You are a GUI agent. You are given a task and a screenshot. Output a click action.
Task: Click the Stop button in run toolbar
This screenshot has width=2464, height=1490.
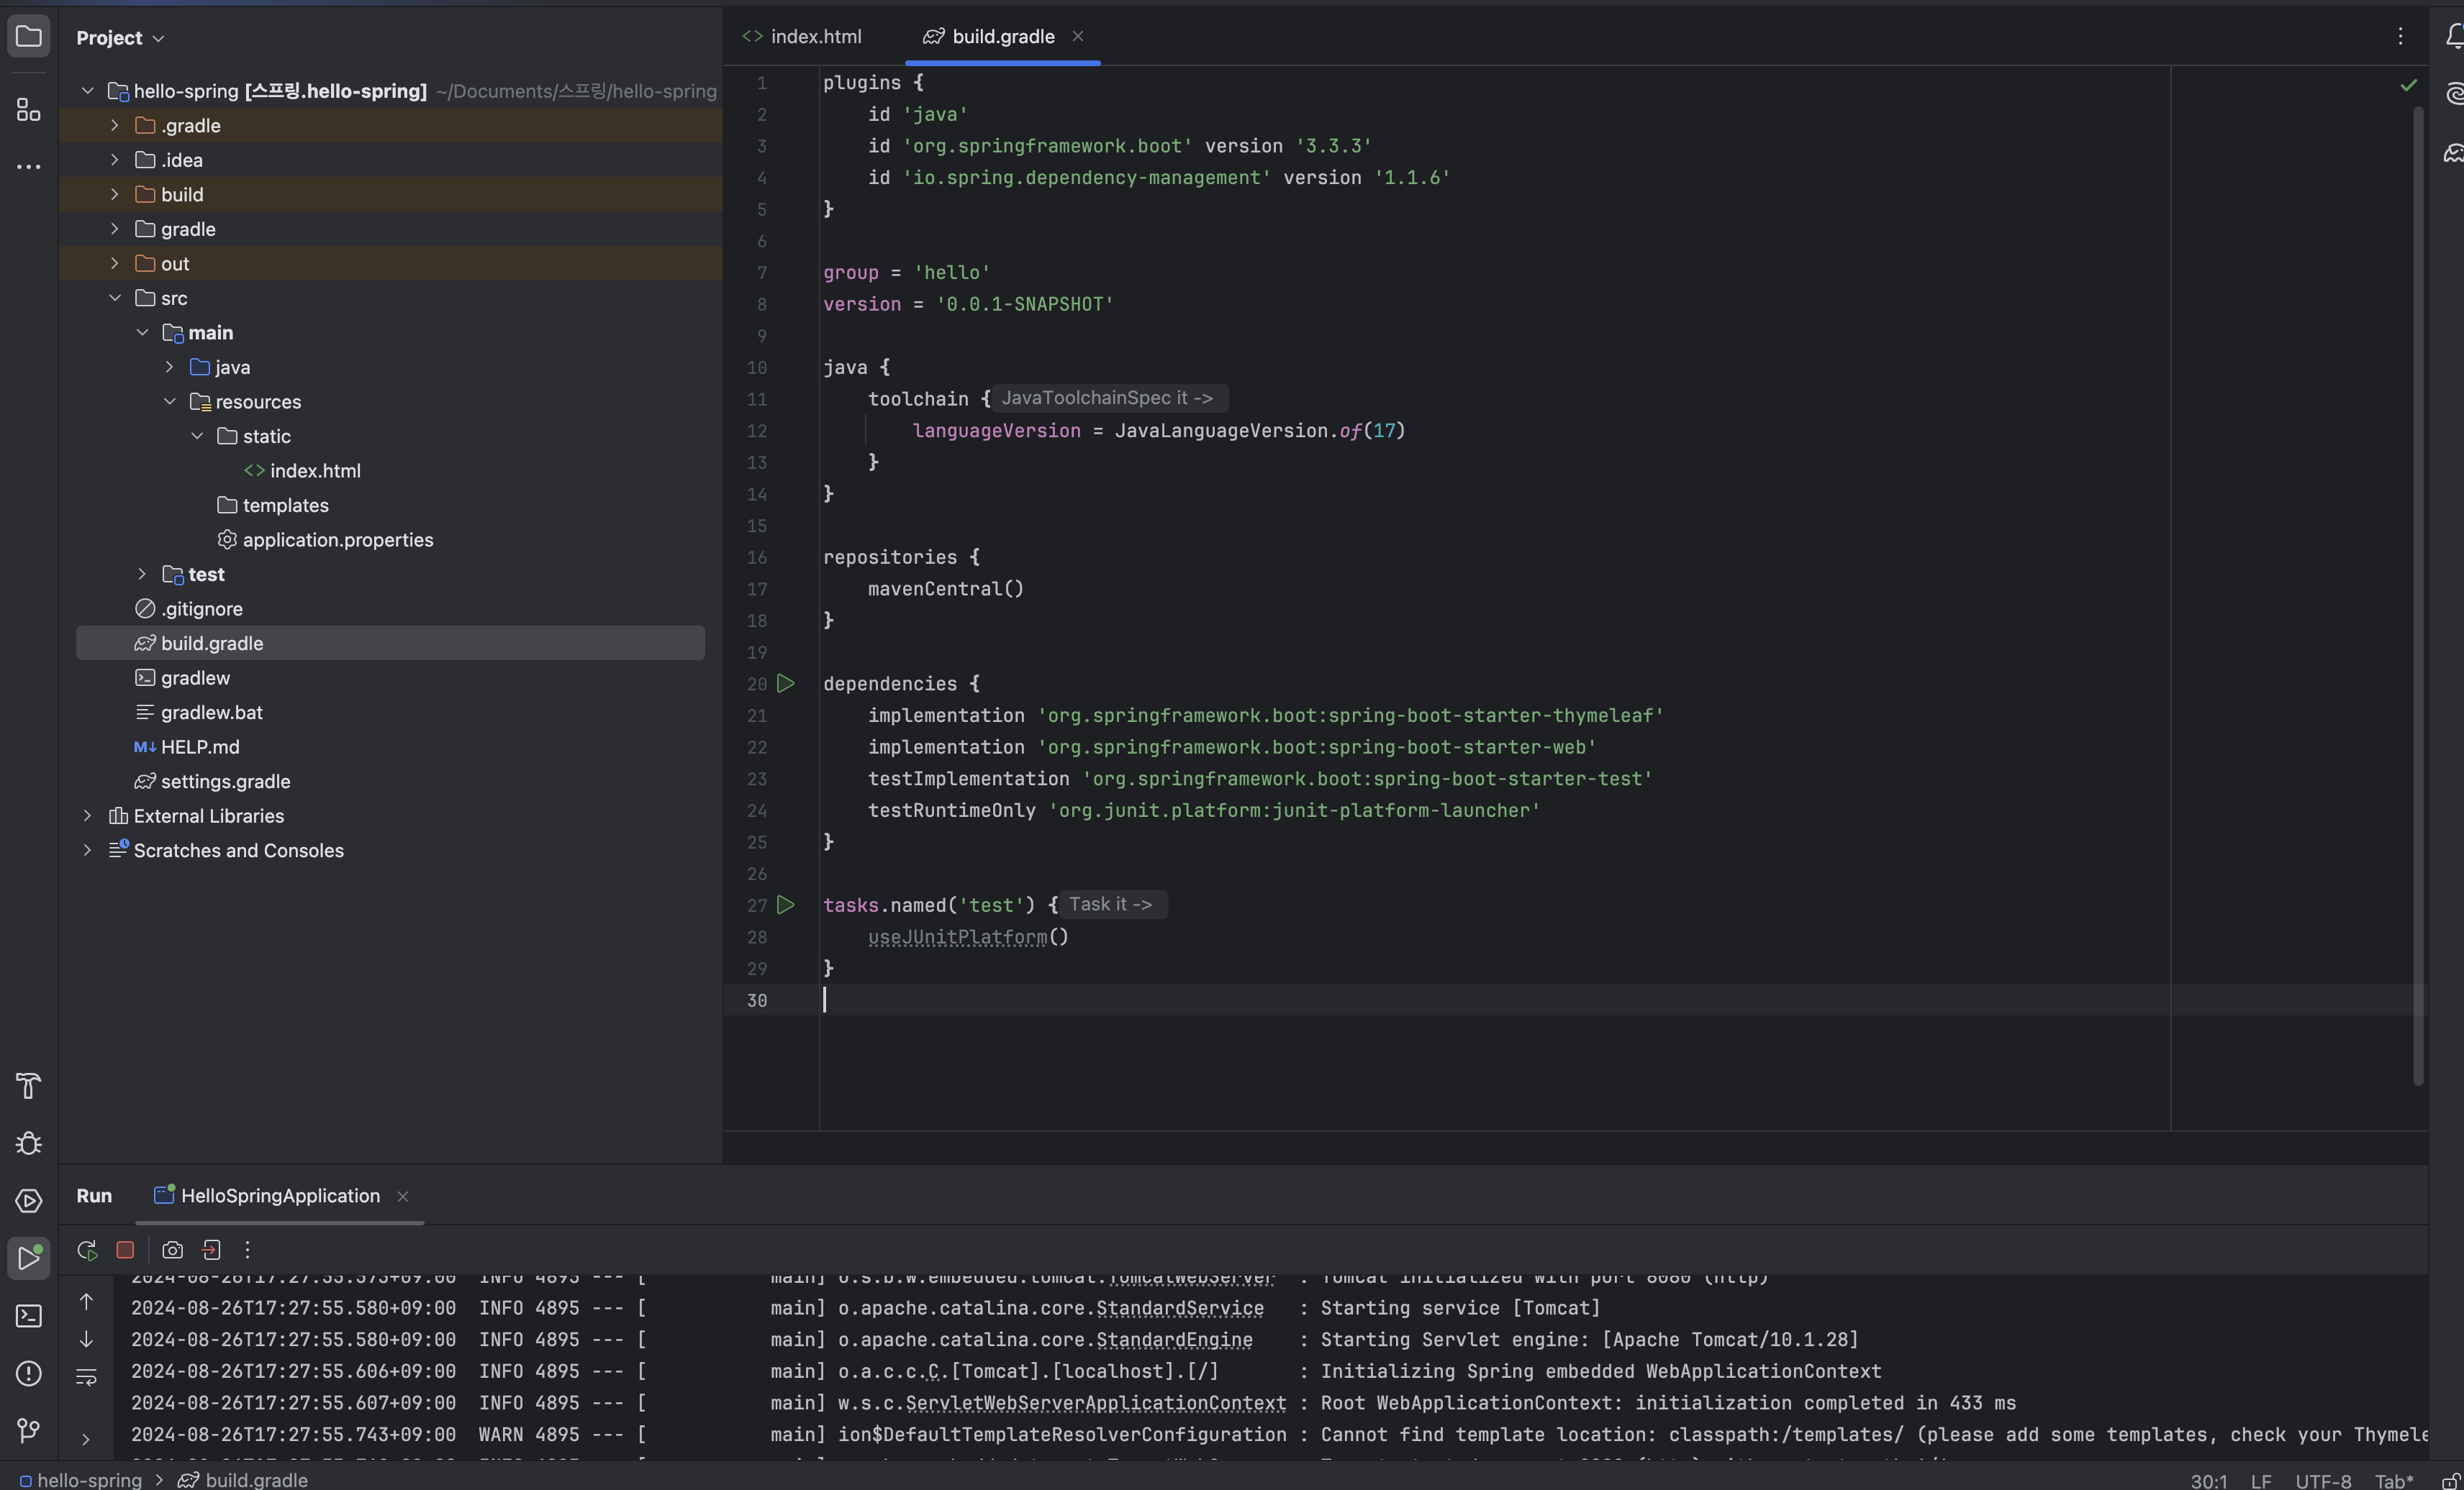[x=123, y=1251]
